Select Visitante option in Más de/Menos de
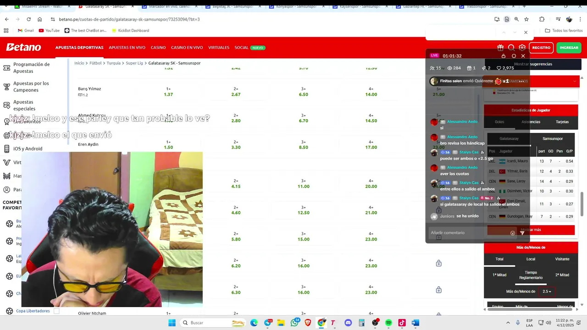 [x=562, y=259]
